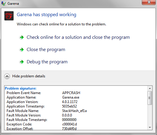The image size is (157, 135).
Task: Click scrollbar down arrow in problem details
Action: pos(150,128)
